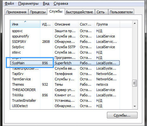The image size is (147, 126).
Task: Click the vertical scrollbar thumb
Action: tap(134, 83)
